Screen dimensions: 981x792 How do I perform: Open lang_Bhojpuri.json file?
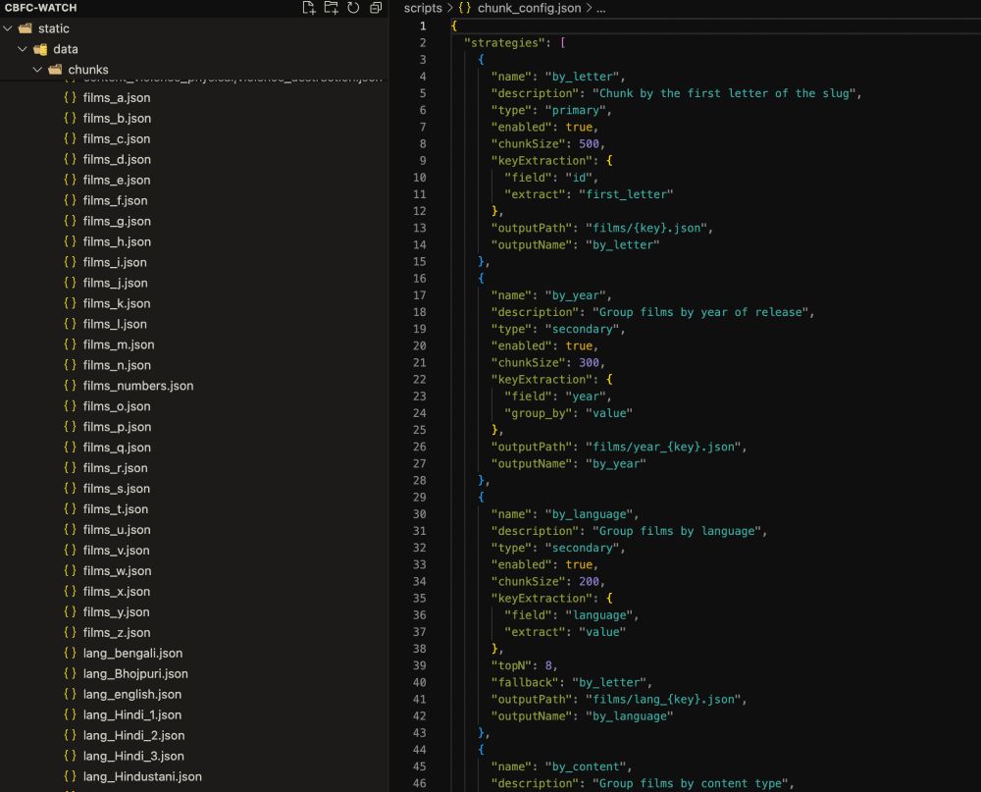tap(135, 673)
